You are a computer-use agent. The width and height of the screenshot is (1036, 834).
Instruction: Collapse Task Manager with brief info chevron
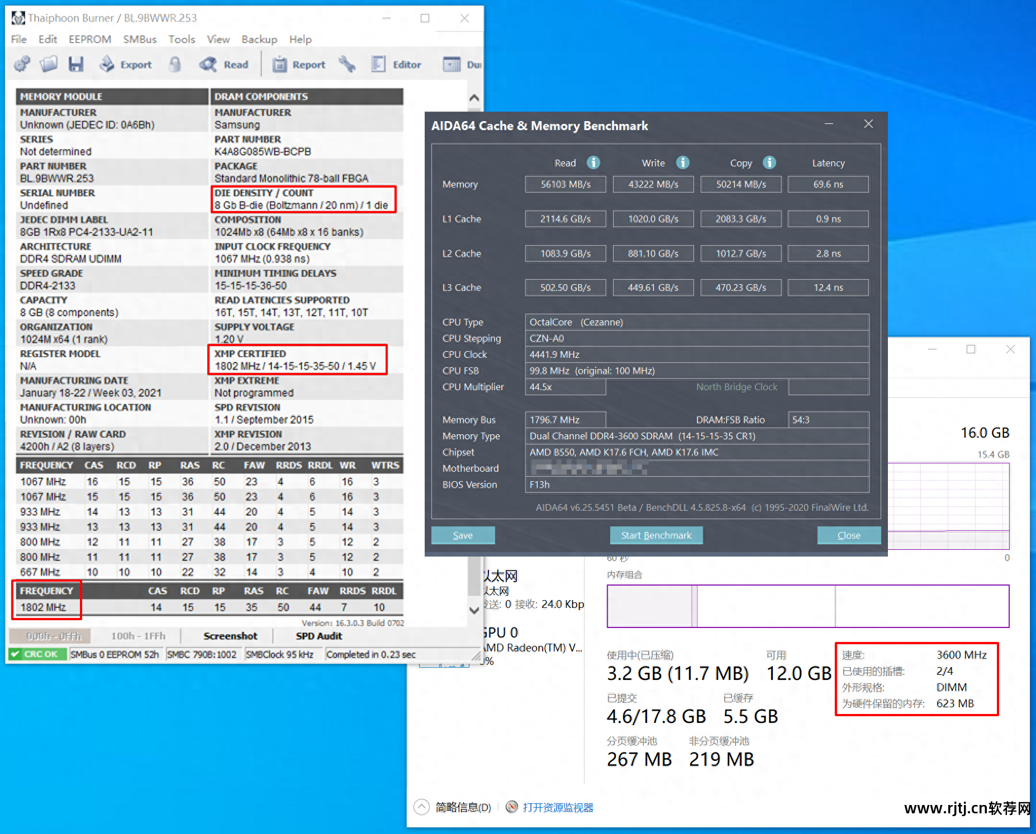422,807
